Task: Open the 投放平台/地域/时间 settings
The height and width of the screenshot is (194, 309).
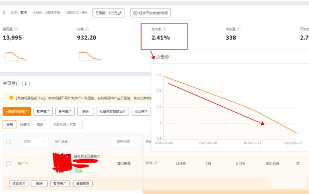Action: pos(151,13)
